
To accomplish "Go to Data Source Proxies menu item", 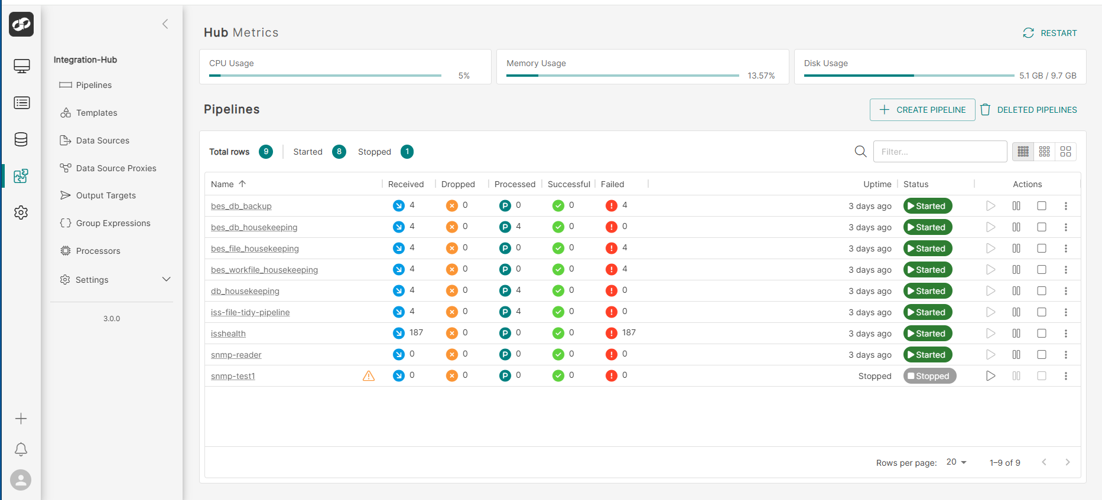I will pyautogui.click(x=116, y=168).
